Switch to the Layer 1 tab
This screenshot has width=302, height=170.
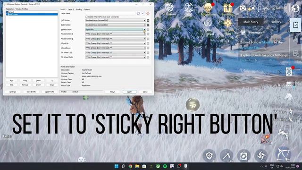[63, 9]
